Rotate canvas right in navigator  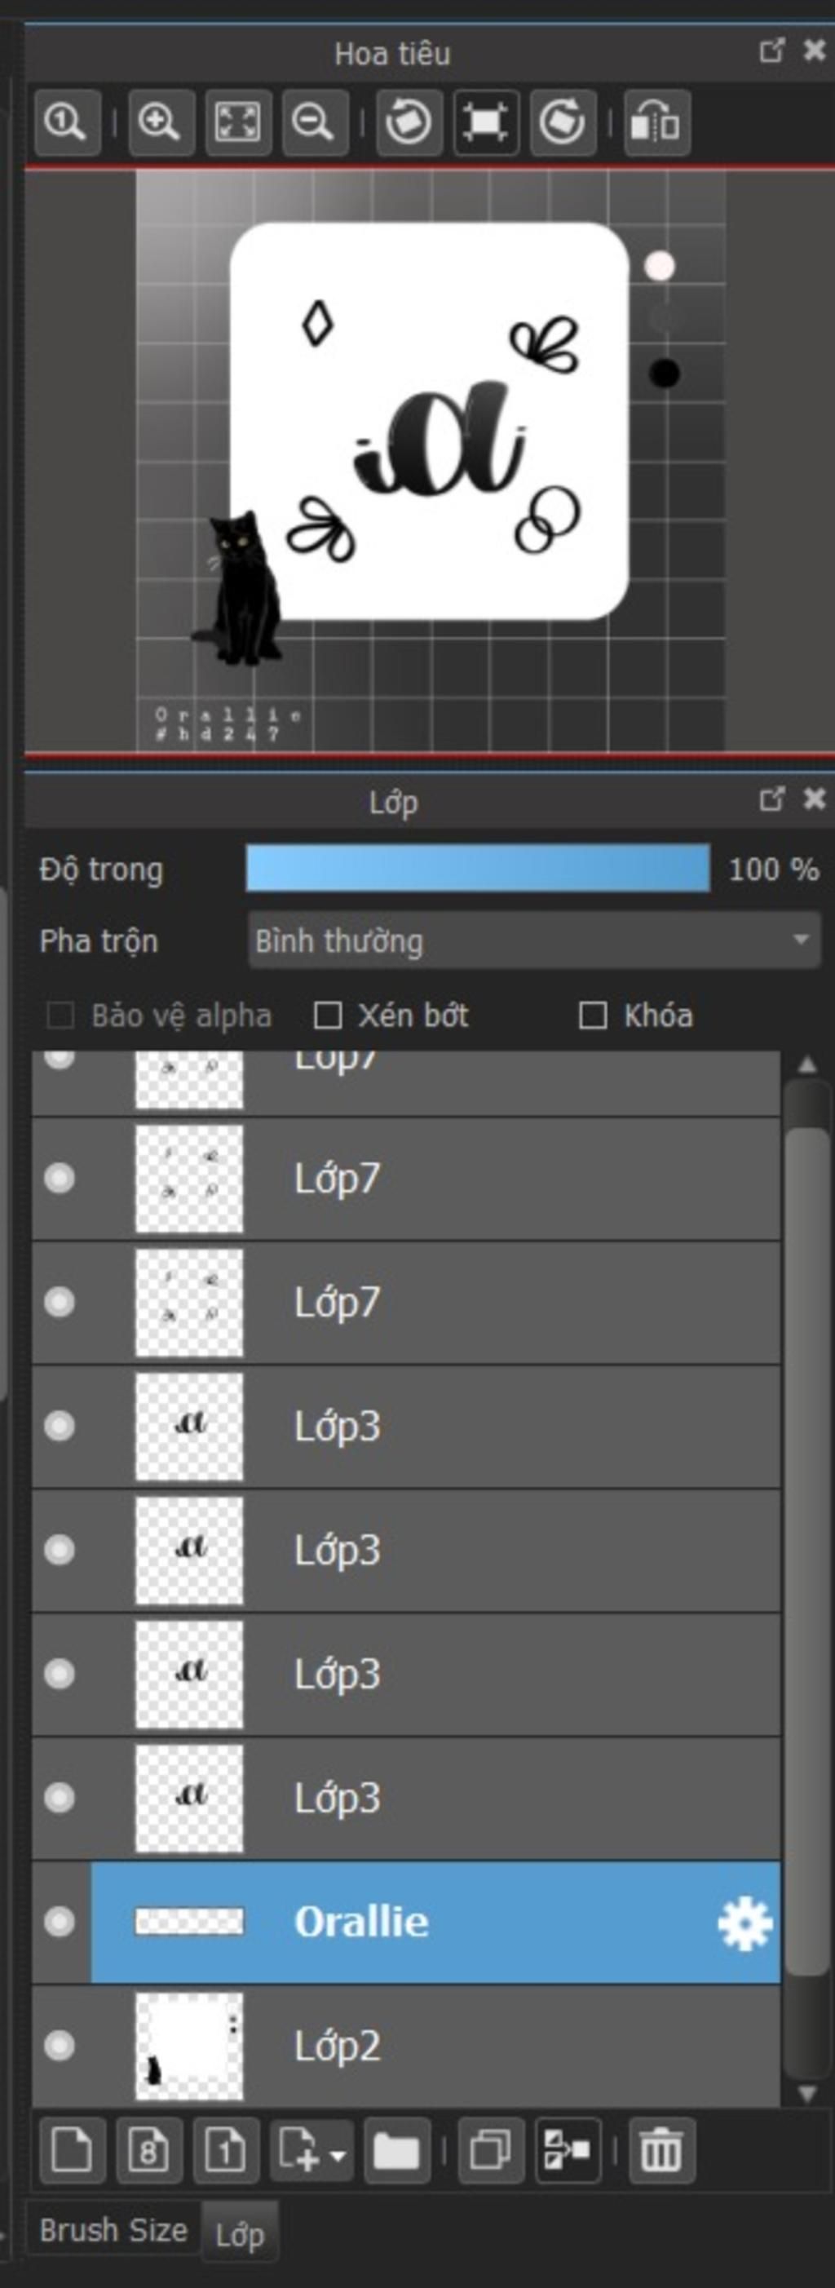click(563, 122)
